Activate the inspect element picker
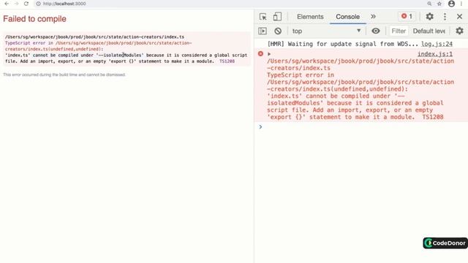This screenshot has width=468, height=263. click(263, 17)
